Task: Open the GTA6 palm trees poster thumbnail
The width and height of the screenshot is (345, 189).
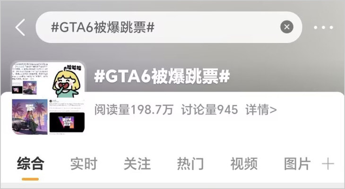Action: [30, 117]
